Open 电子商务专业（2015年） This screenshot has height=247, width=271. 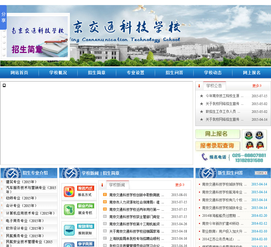tap(25, 221)
